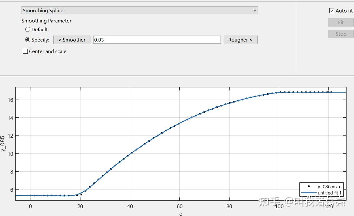Viewport: 354px width, 216px height.
Task: Click the Smoother button
Action: click(72, 40)
